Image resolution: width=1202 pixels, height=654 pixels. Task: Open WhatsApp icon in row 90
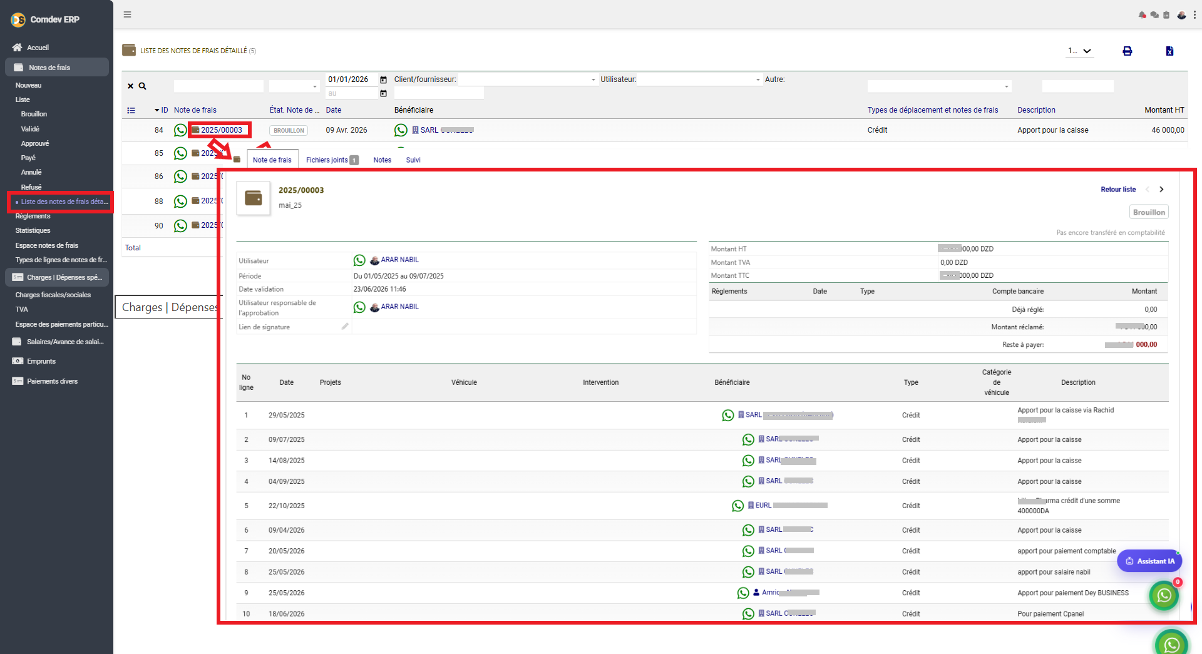click(x=180, y=226)
